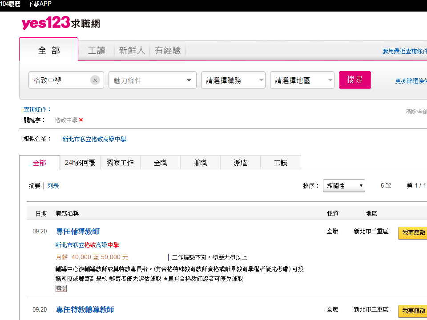
Task: Switch to the 新鮮人 tab
Action: tap(132, 51)
